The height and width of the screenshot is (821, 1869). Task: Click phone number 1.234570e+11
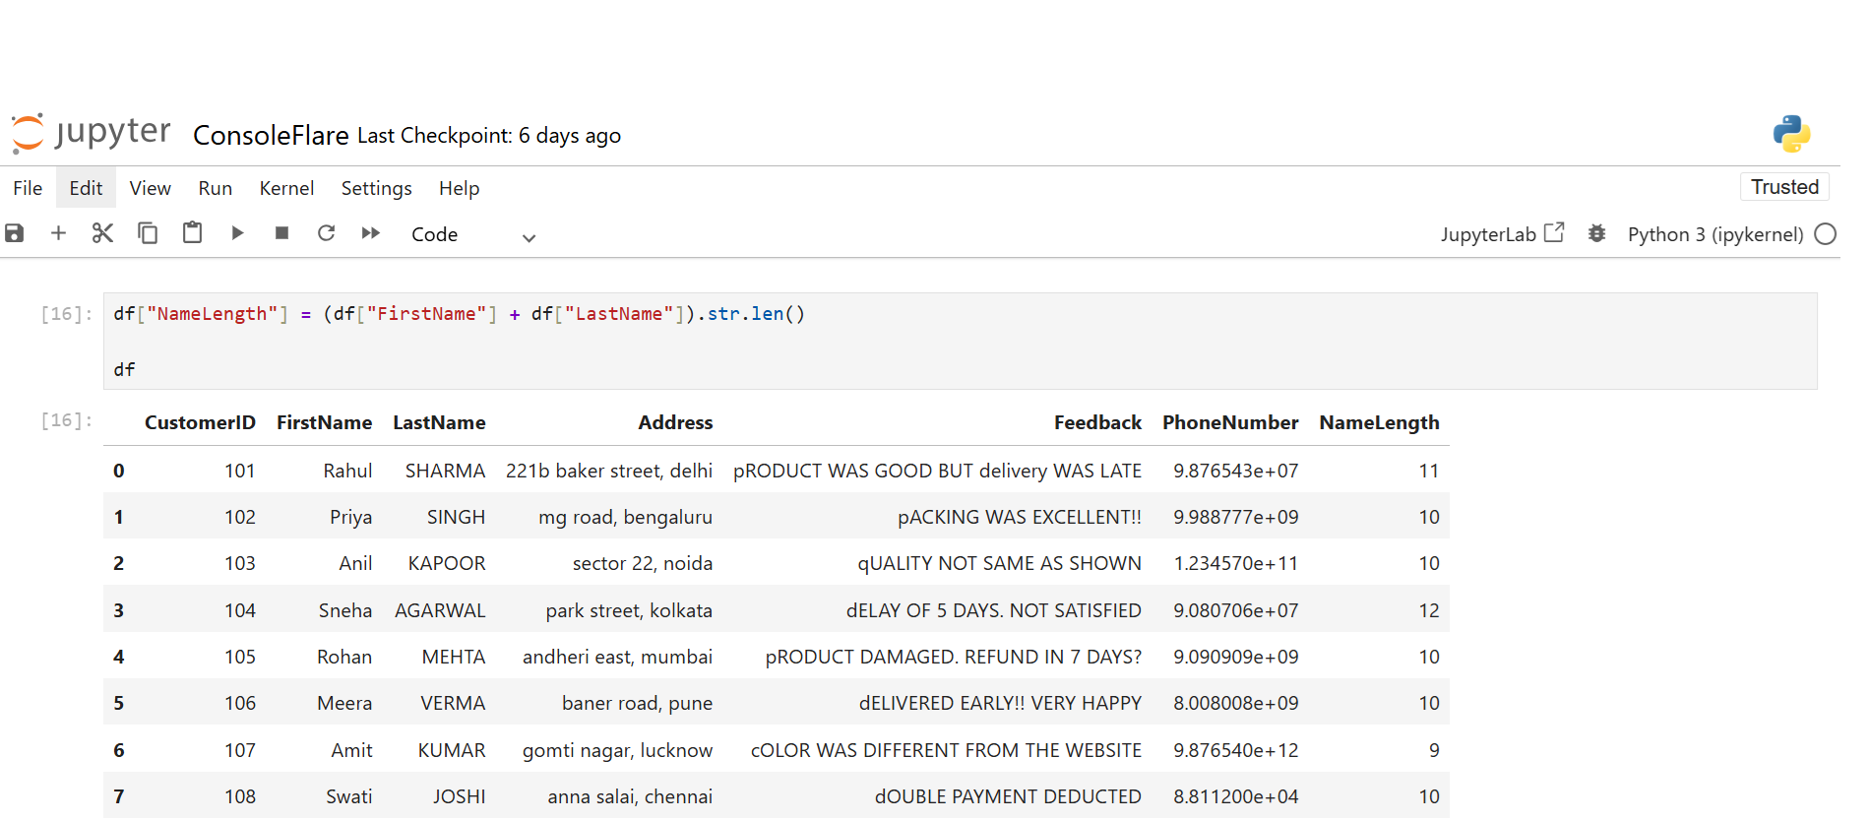pyautogui.click(x=1236, y=563)
